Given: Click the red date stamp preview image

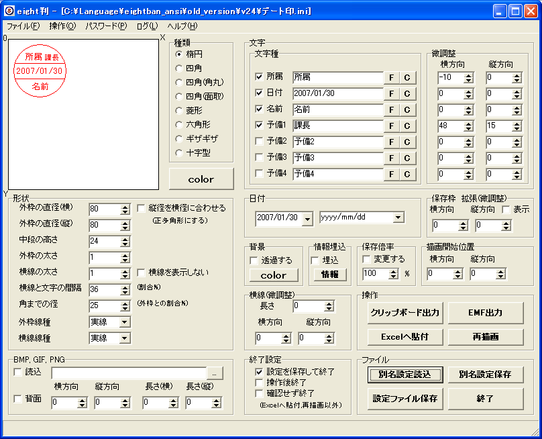Looking at the screenshot, I should click(x=40, y=71).
